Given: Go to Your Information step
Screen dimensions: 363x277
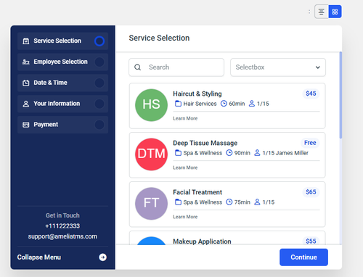Looking at the screenshot, I should [62, 104].
